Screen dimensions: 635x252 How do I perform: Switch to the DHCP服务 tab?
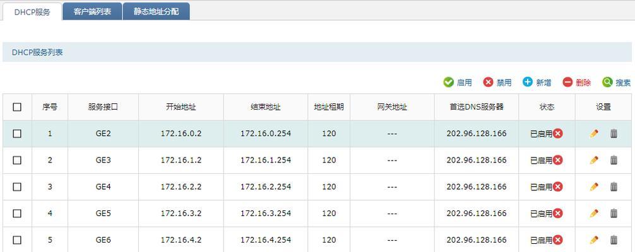(x=32, y=12)
